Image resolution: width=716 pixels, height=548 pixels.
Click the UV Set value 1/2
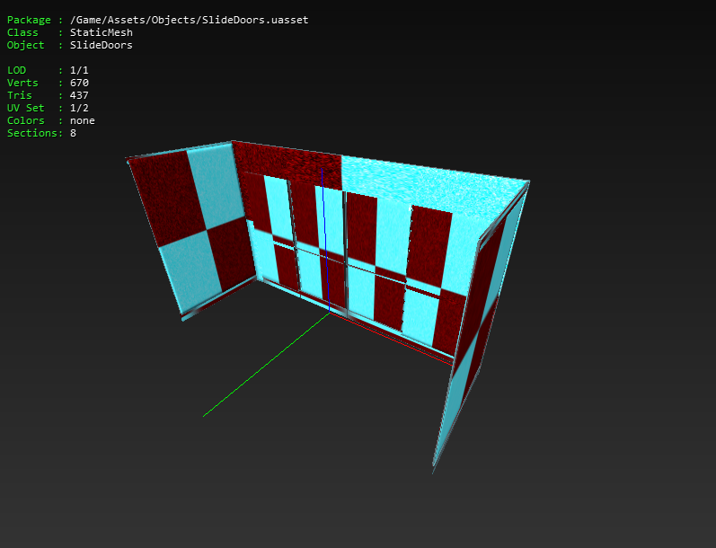79,108
